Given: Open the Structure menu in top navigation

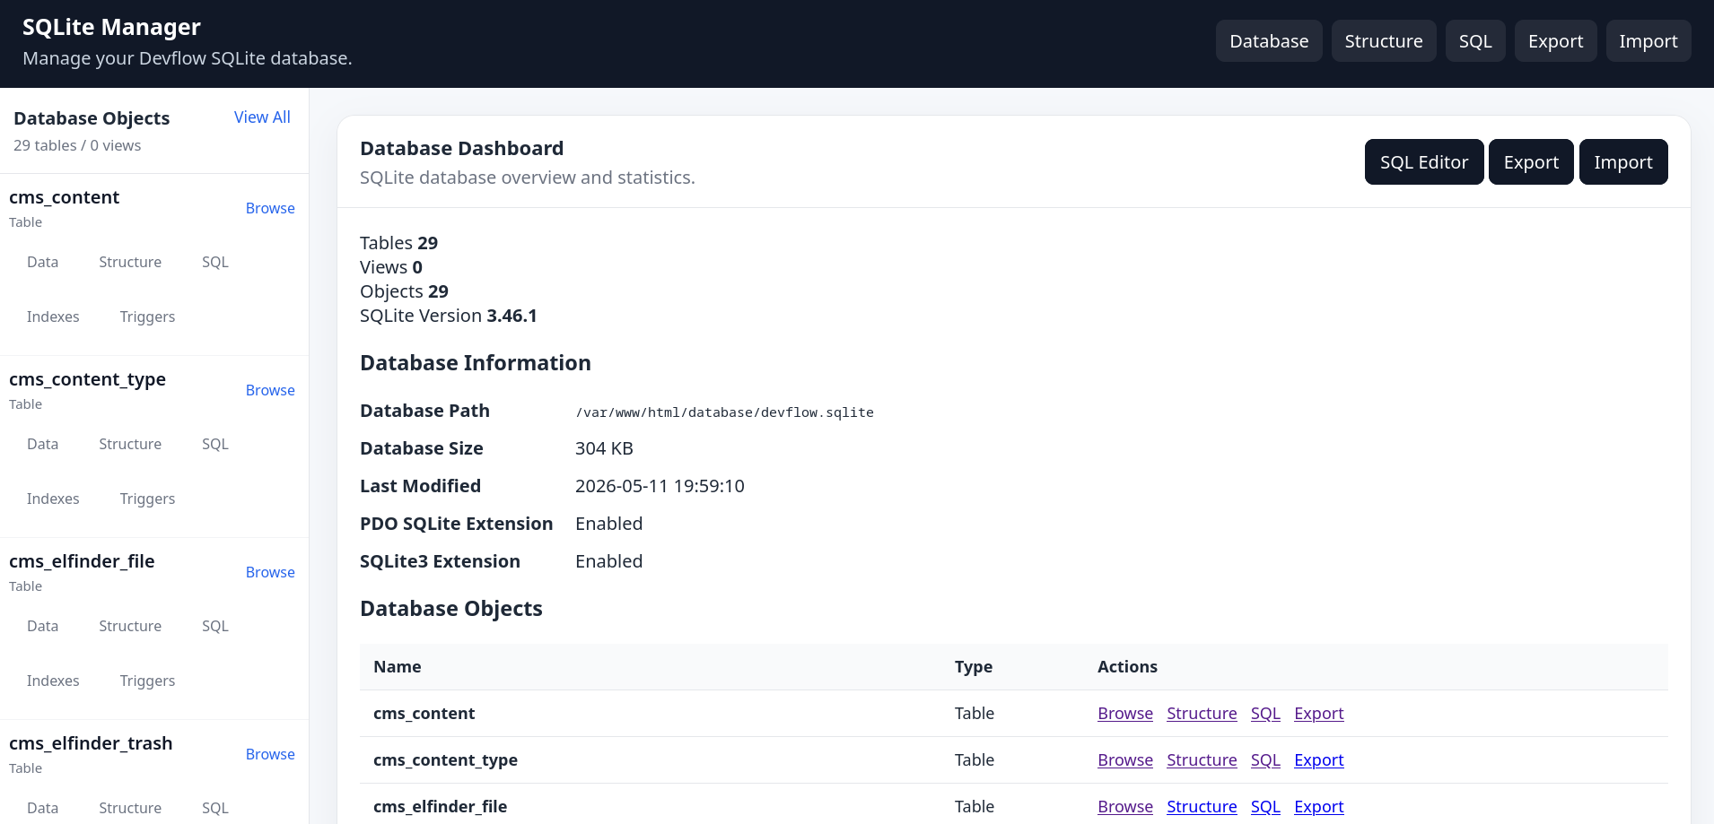Looking at the screenshot, I should (1384, 41).
